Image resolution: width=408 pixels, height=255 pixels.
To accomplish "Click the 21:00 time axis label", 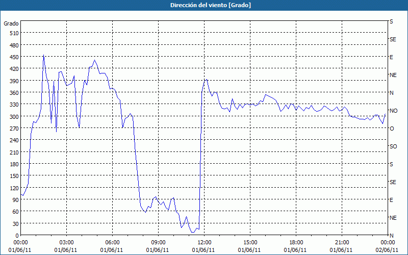I will [x=342, y=243].
